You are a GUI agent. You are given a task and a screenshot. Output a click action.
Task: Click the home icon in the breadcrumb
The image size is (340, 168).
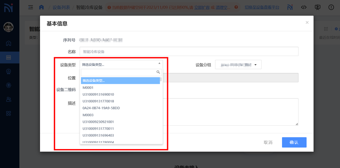41,7
